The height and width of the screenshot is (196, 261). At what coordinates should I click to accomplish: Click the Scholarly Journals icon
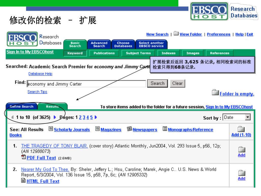click(51, 129)
